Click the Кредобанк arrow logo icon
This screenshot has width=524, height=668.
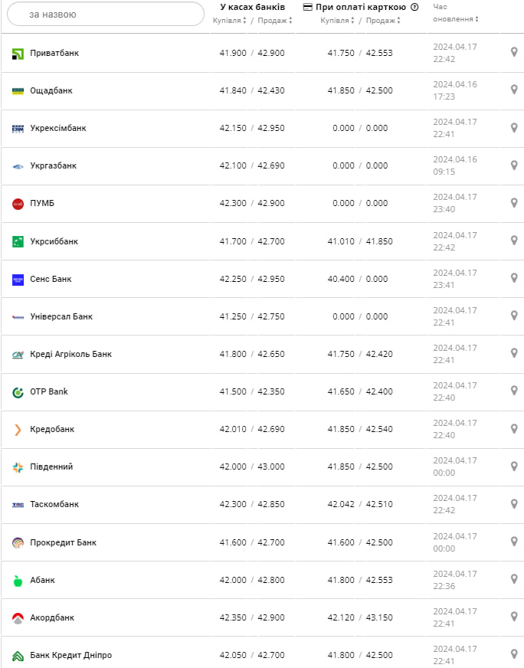coord(18,429)
